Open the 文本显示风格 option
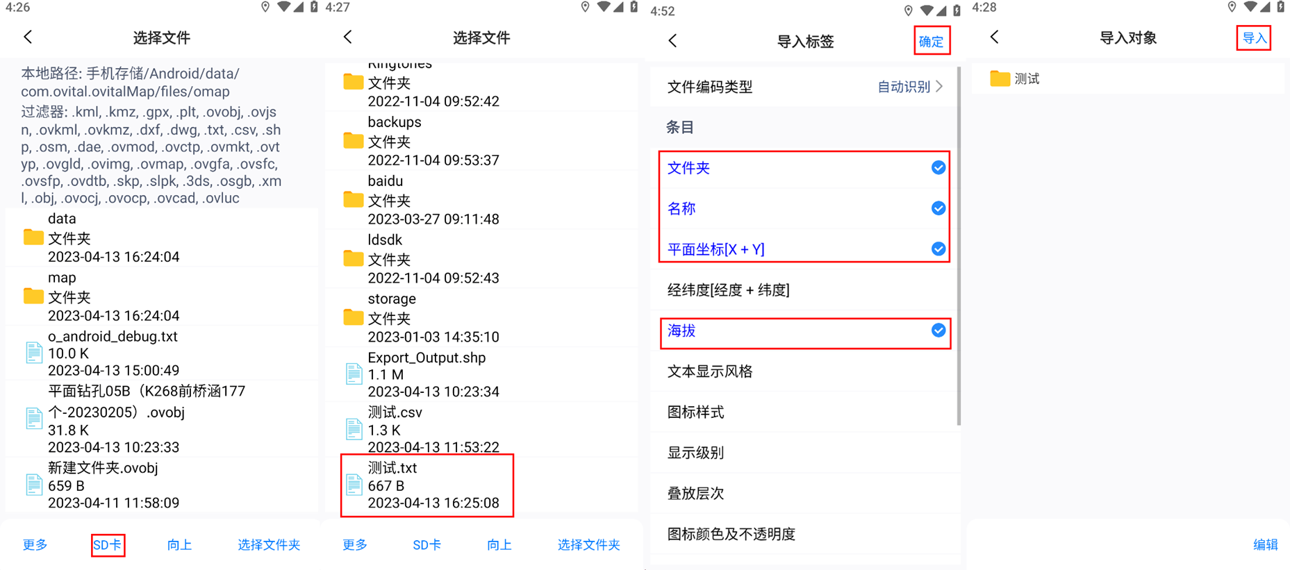Viewport: 1290px width, 570px height. [x=710, y=371]
